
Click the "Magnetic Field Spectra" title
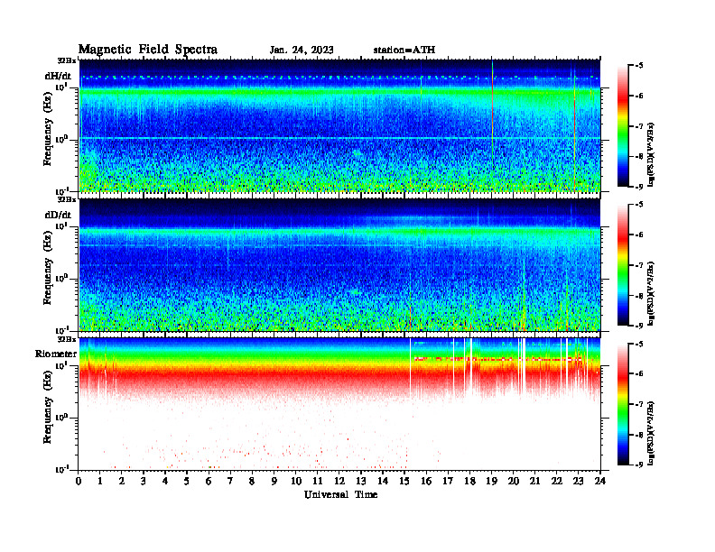click(x=148, y=50)
